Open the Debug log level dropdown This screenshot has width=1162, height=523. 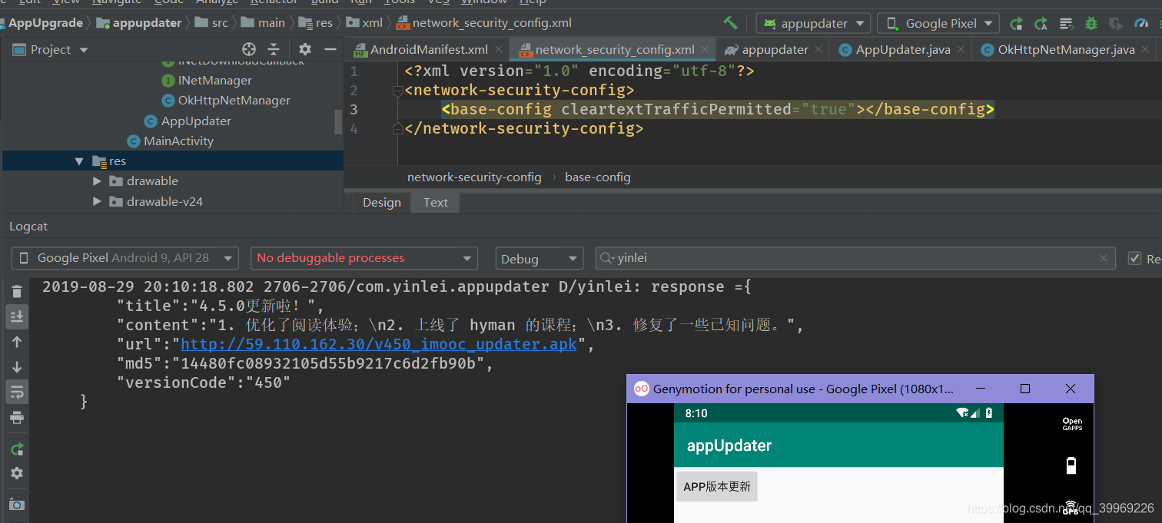click(x=539, y=258)
